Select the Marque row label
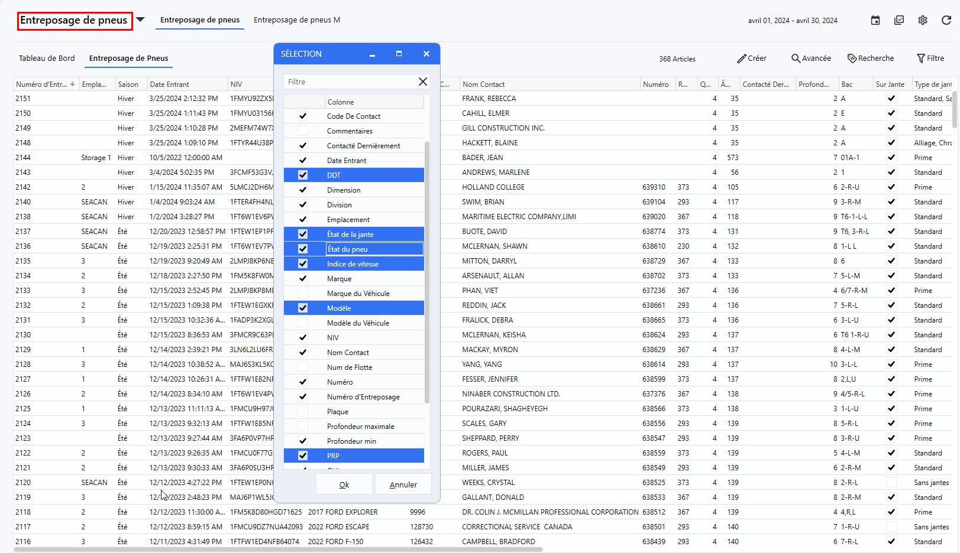This screenshot has width=960, height=553. (339, 279)
